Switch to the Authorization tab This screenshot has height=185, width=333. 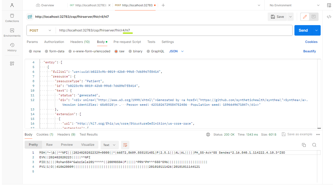click(54, 42)
